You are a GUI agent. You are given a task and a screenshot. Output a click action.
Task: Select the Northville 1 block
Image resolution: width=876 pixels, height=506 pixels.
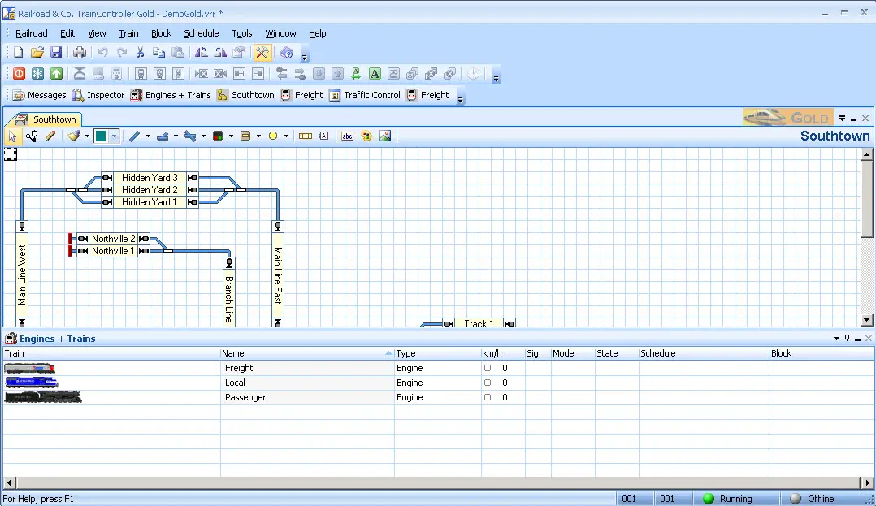point(113,251)
